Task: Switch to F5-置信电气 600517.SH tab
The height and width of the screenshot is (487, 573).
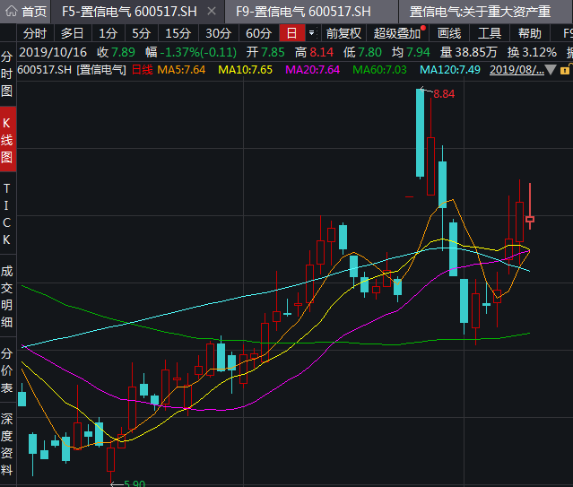Action: pyautogui.click(x=129, y=12)
